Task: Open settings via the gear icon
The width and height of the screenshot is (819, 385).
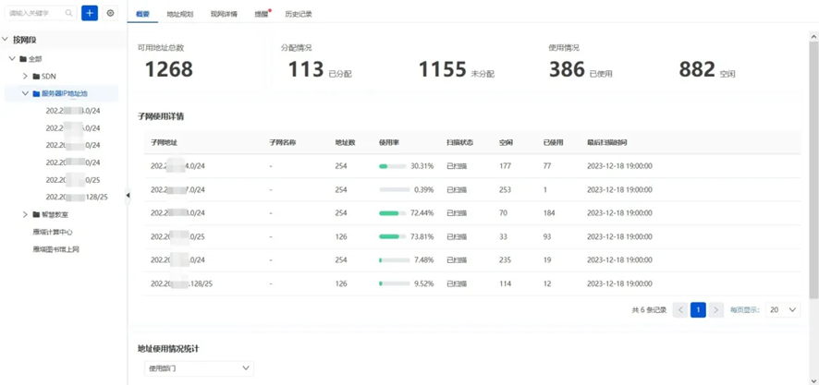Action: [111, 13]
